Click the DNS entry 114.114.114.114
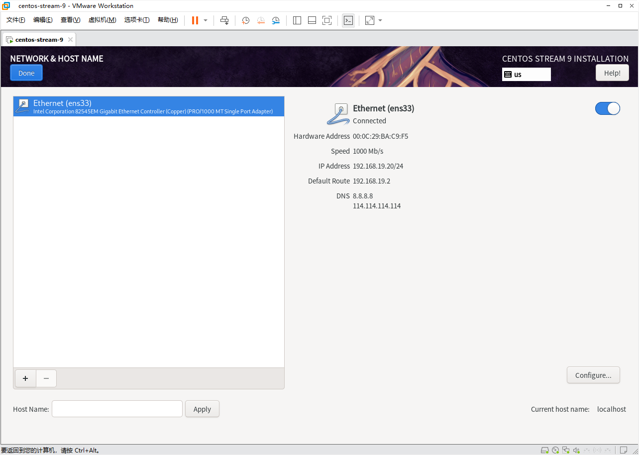Screen dimensions: 639x455 pos(377,206)
